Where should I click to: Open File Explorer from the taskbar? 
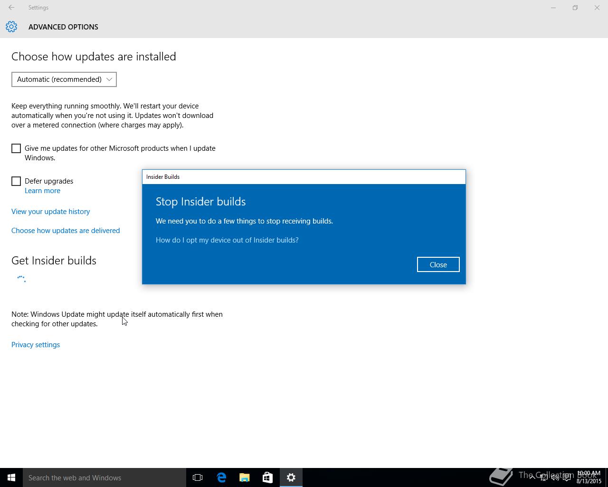point(245,477)
